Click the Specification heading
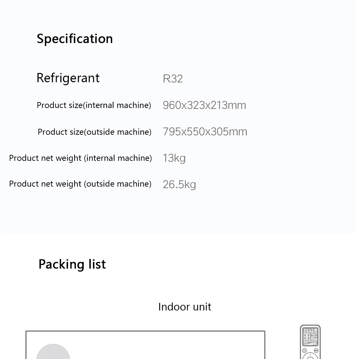 click(x=75, y=39)
